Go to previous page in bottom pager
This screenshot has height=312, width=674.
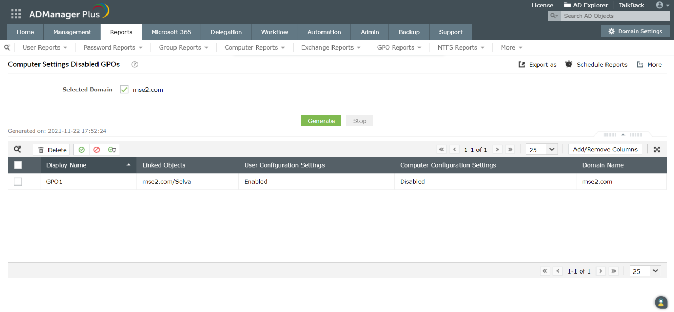click(x=558, y=271)
